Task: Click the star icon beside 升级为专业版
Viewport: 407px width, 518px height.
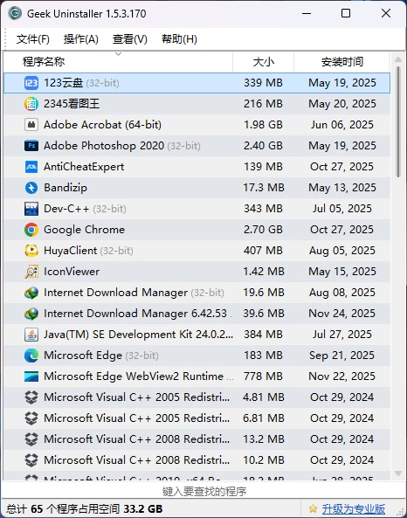Action: click(313, 508)
